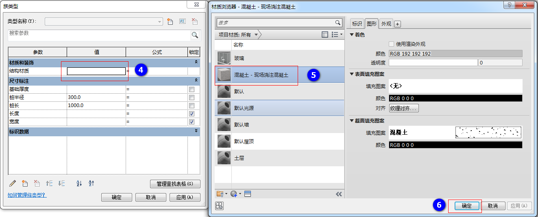
Task: Open the 如何管理族类型? help link
Action: click(x=27, y=195)
